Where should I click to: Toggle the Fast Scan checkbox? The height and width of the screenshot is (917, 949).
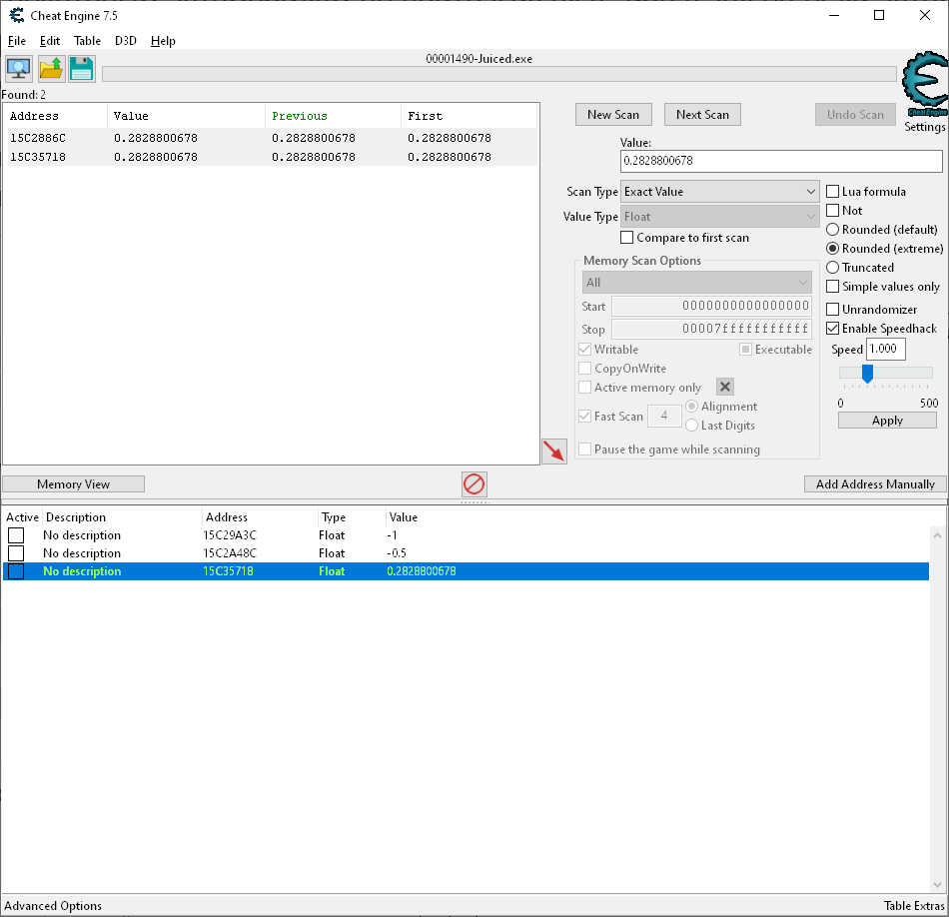(x=584, y=417)
